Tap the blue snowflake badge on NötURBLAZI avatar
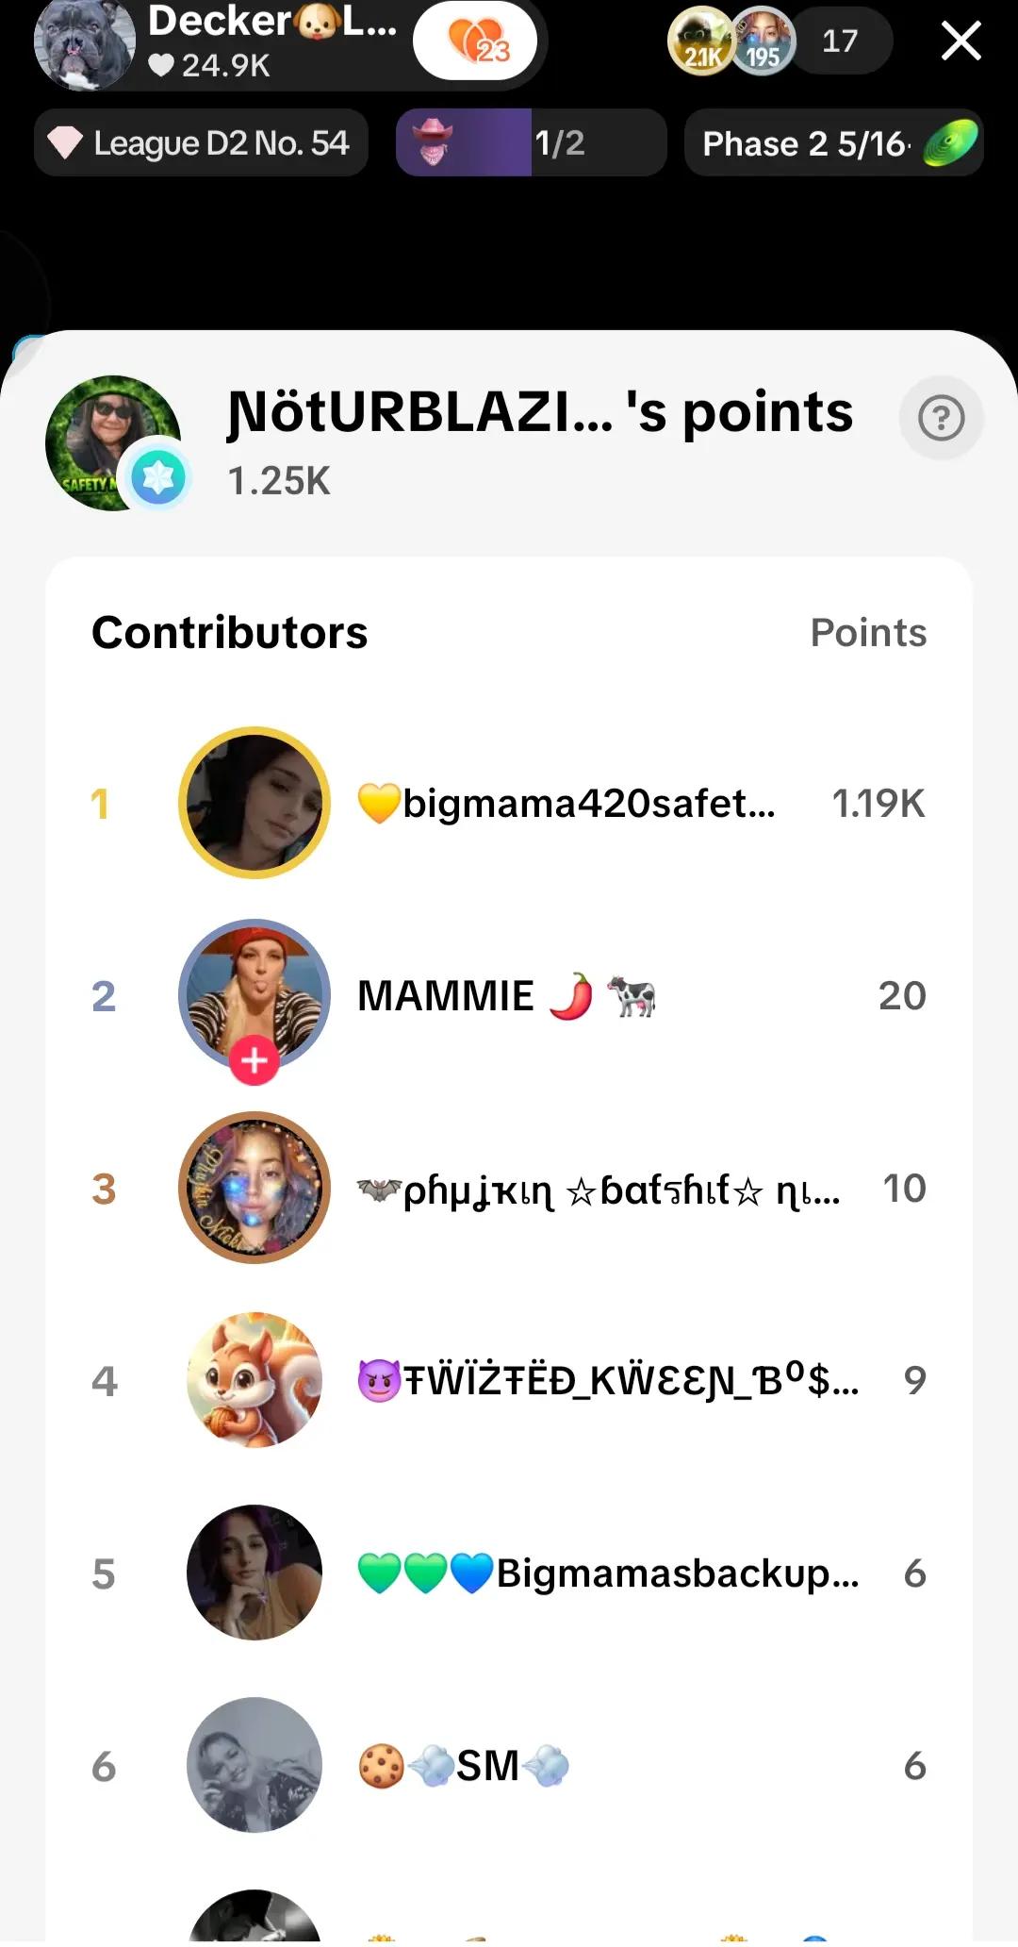 157,478
